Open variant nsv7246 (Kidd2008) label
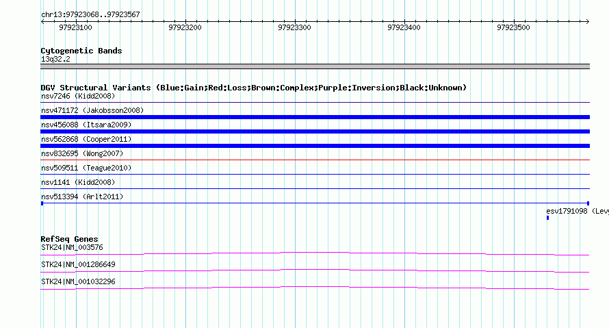The width and height of the screenshot is (609, 328). [x=78, y=96]
